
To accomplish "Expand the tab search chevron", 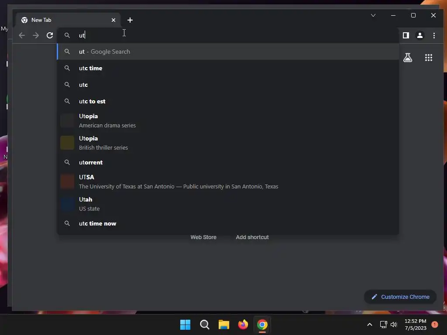I will pos(373,15).
